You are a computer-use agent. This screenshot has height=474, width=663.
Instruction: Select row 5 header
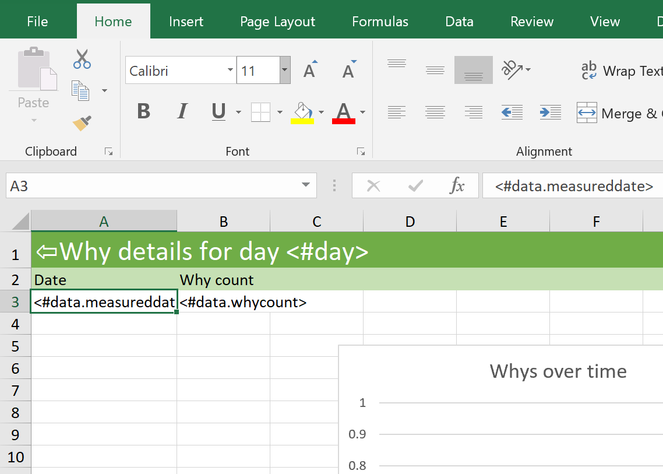[x=15, y=346]
